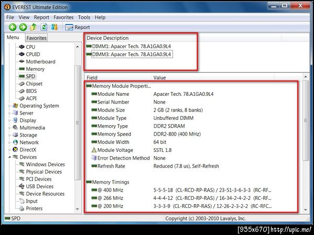
Task: Select the DIMM3 Apacer Tech device
Action: coord(129,54)
